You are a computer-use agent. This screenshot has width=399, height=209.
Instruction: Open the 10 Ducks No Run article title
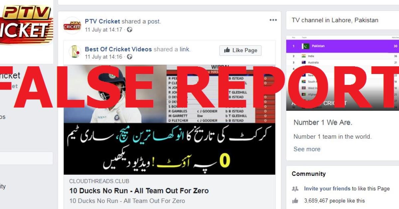(139, 191)
